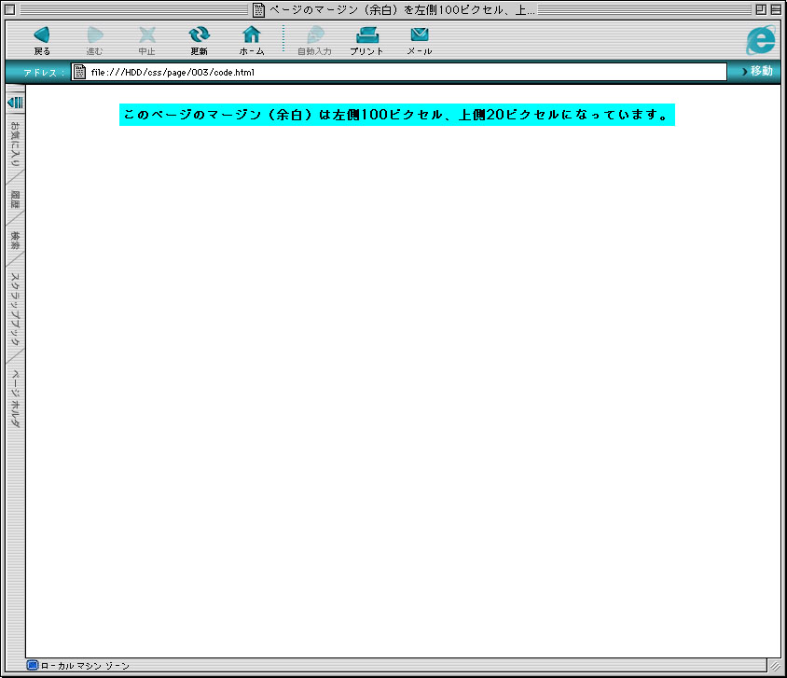Print the page with プリント icon
787x678 pixels.
tap(366, 40)
